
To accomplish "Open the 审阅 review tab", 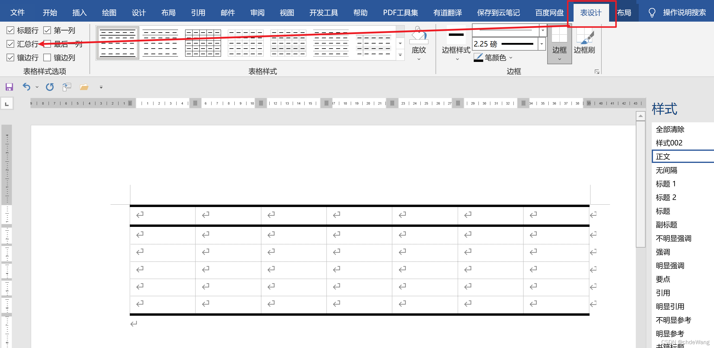I will [257, 12].
